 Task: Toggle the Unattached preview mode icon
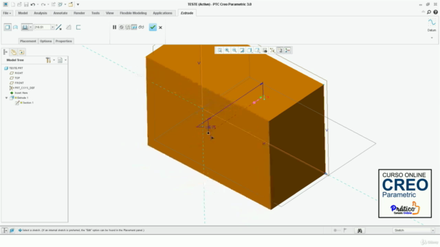coord(128,27)
